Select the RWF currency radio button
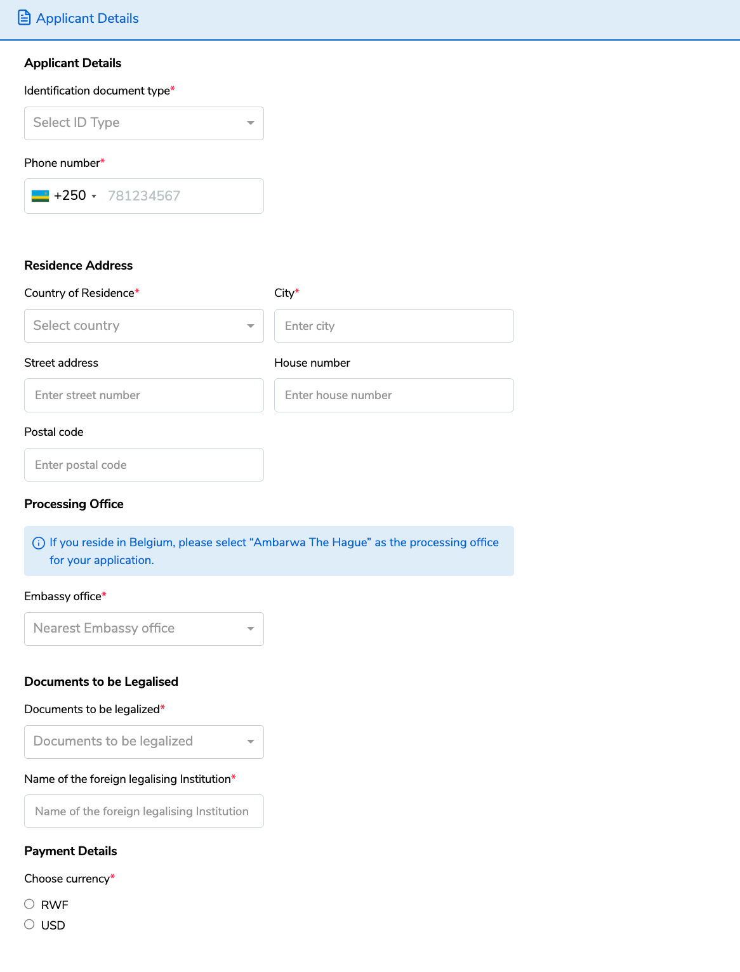 [x=29, y=904]
